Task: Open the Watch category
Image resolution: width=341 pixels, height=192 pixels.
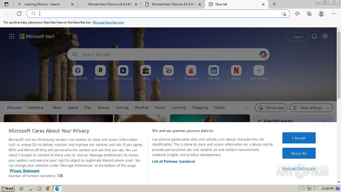Action: pyautogui.click(x=160, y=107)
